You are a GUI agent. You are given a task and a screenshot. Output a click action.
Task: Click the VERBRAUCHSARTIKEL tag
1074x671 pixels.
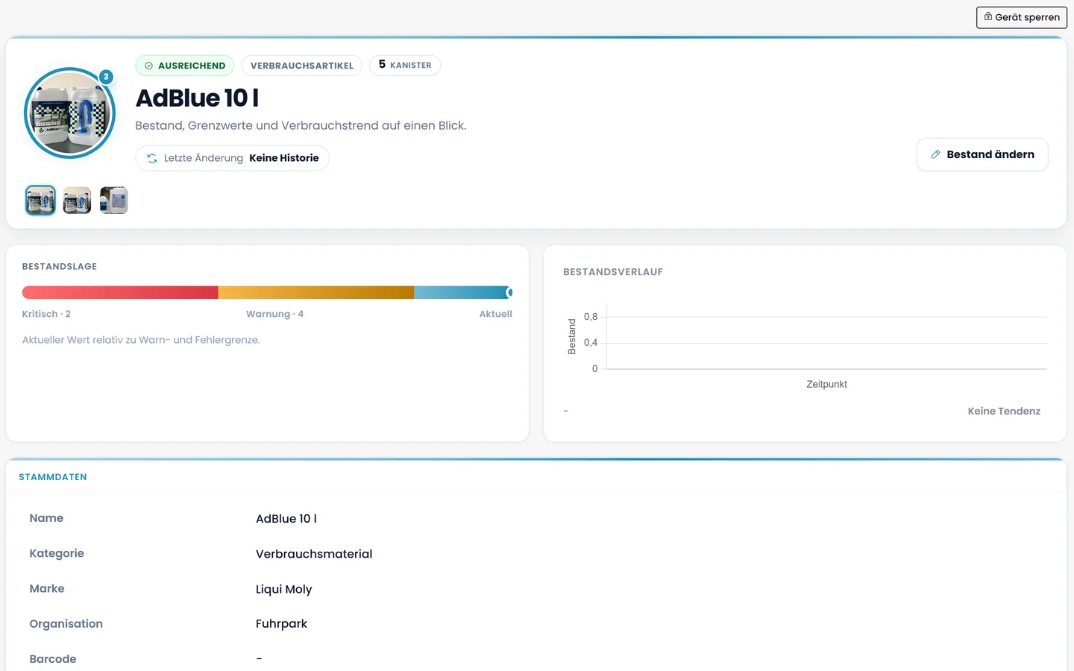pos(302,66)
